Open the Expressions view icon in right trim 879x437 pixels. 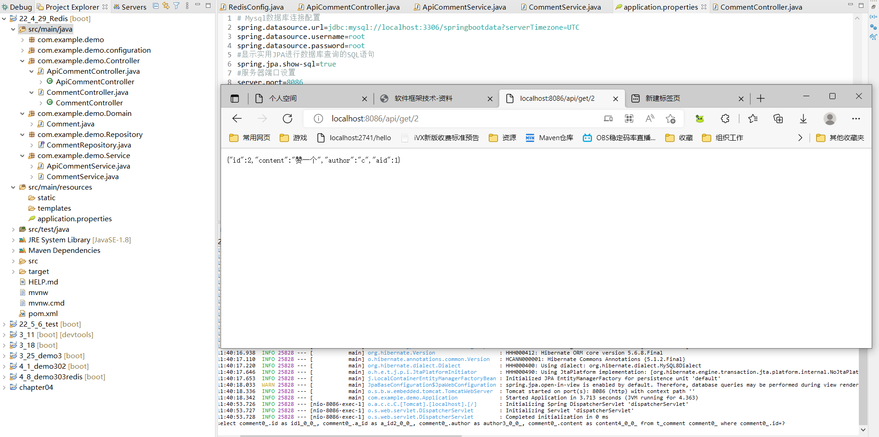click(873, 37)
